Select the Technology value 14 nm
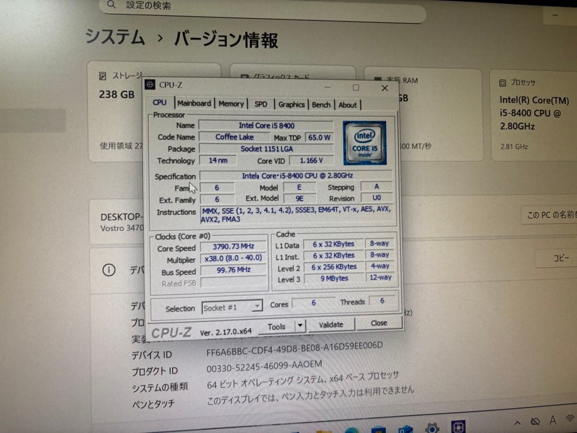 tap(218, 160)
